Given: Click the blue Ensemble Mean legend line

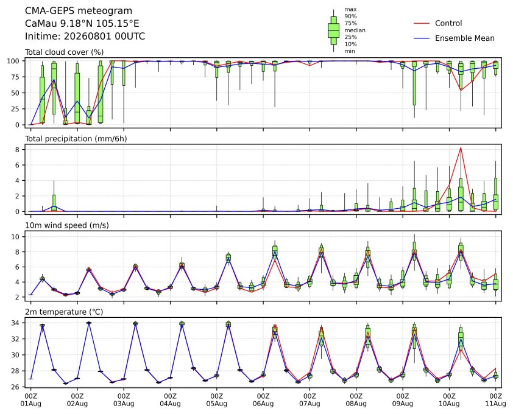Looking at the screenshot, I should tap(422, 38).
